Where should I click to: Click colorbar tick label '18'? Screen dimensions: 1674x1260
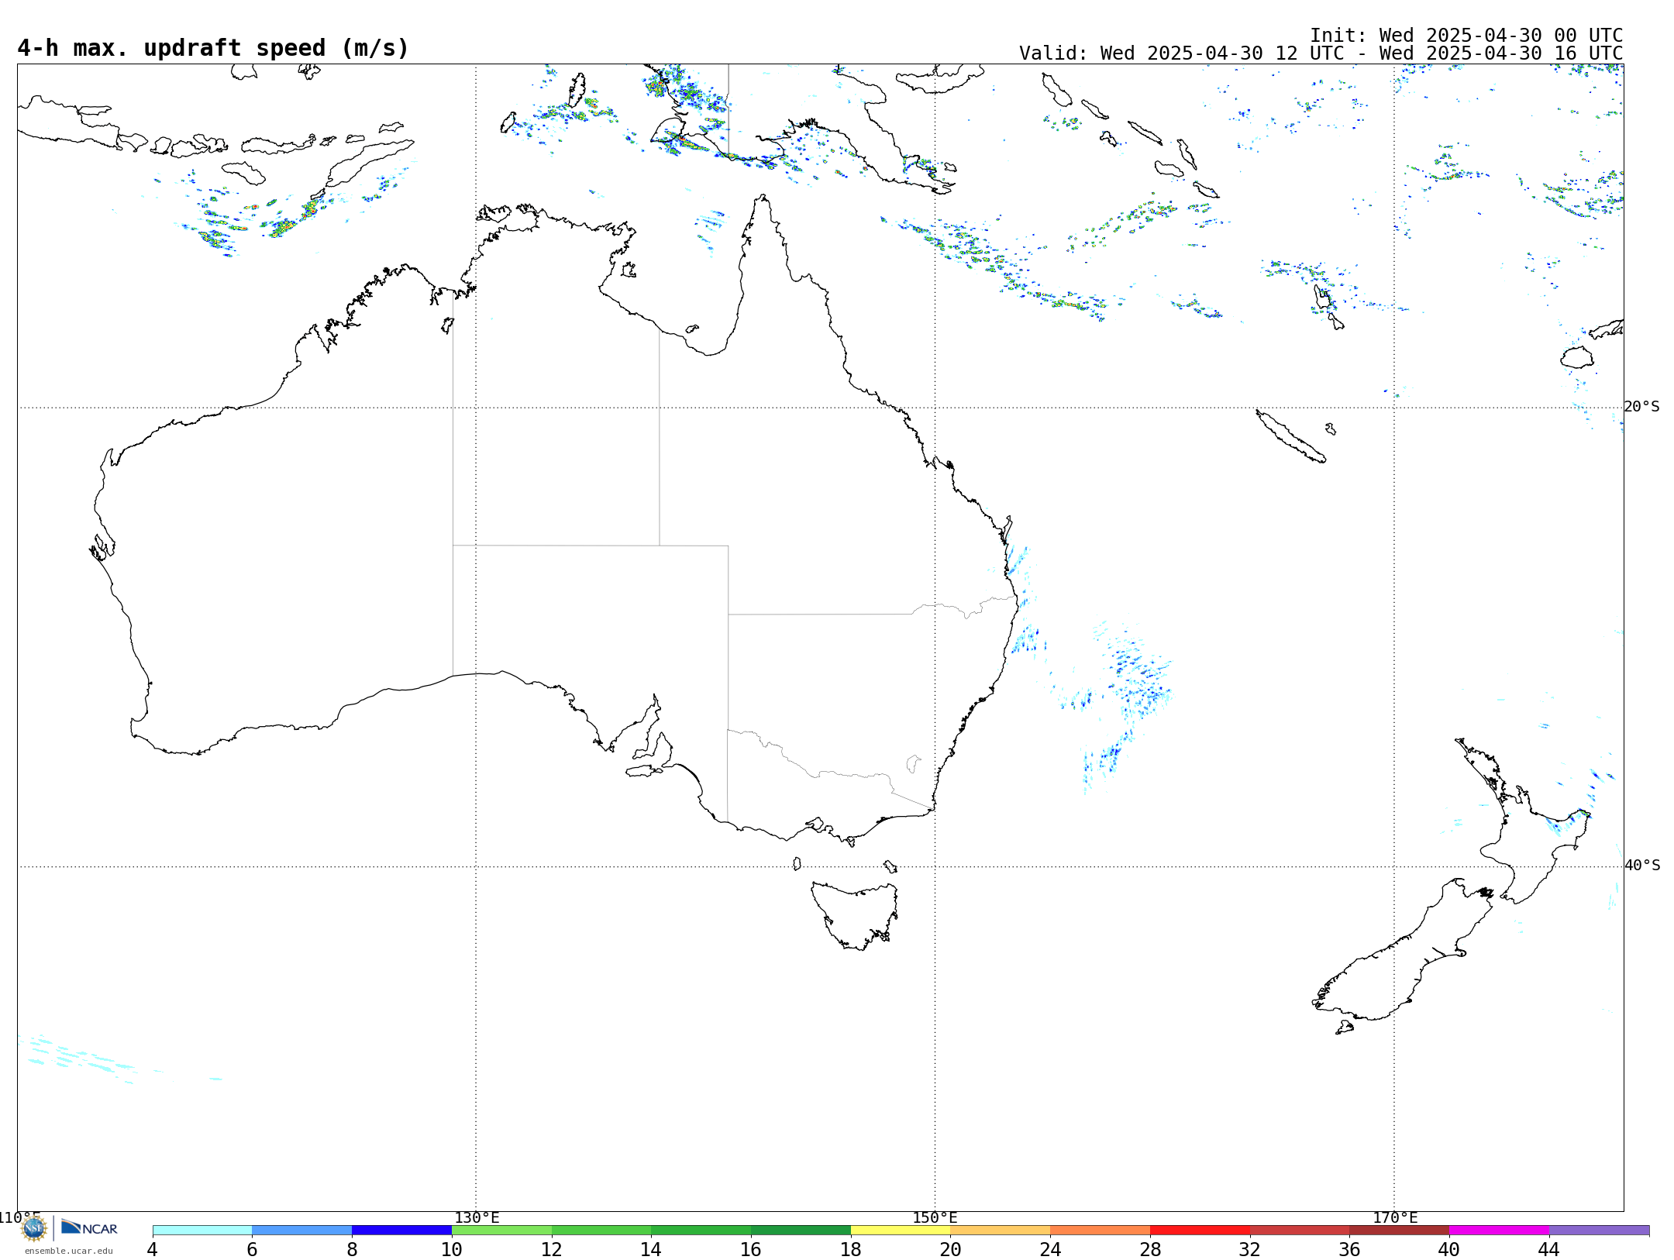click(851, 1250)
